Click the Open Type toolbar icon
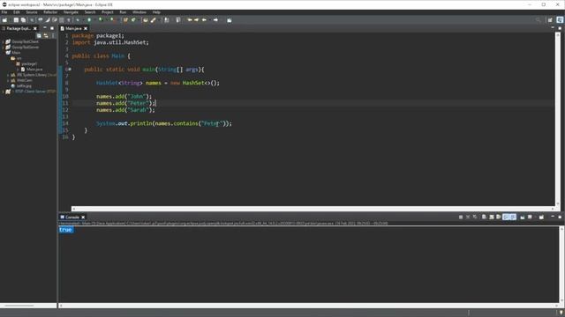This screenshot has height=317, width=565. coord(145,20)
